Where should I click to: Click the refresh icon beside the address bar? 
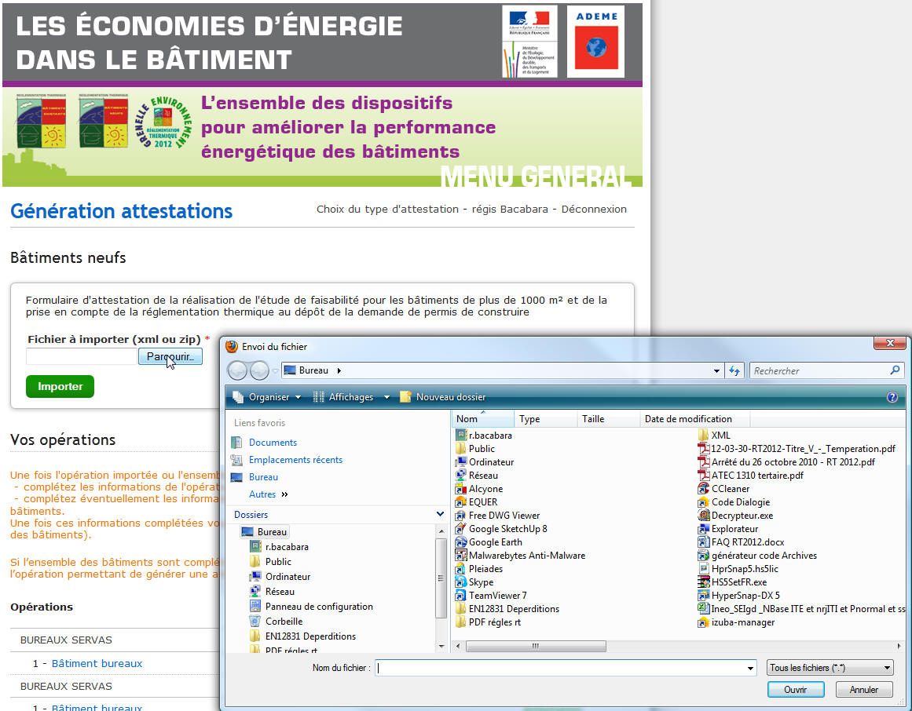click(735, 370)
